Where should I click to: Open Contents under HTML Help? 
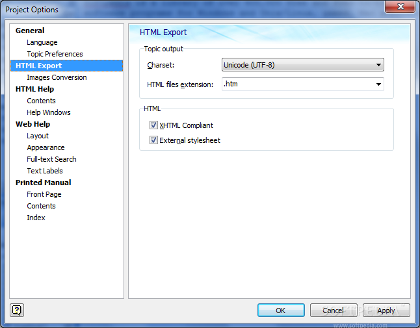pos(41,101)
